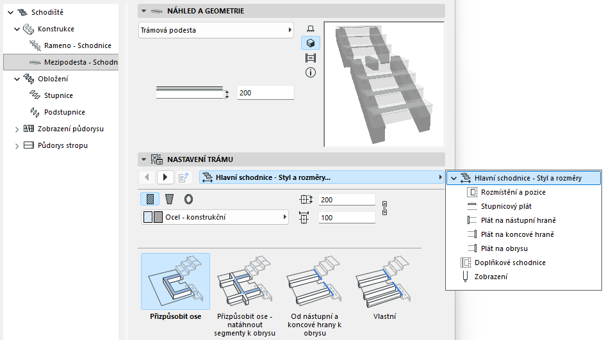Click the landing thickness field 200
604x340 pixels.
point(265,93)
